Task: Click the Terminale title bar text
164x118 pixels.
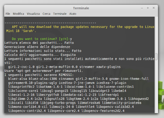Action: (x=81, y=8)
